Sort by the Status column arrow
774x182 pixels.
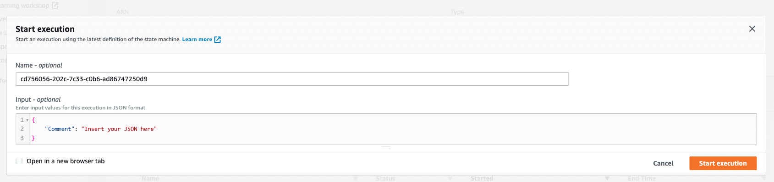pyautogui.click(x=450, y=178)
